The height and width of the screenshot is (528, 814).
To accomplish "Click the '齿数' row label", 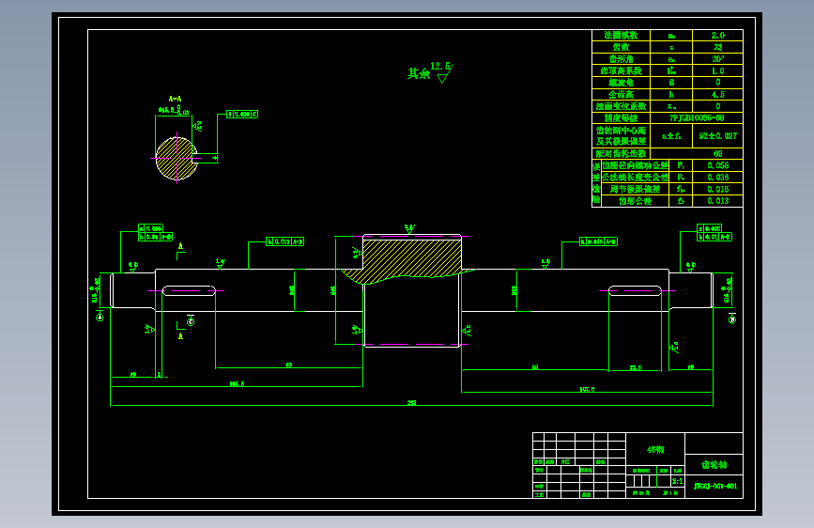I will [621, 47].
